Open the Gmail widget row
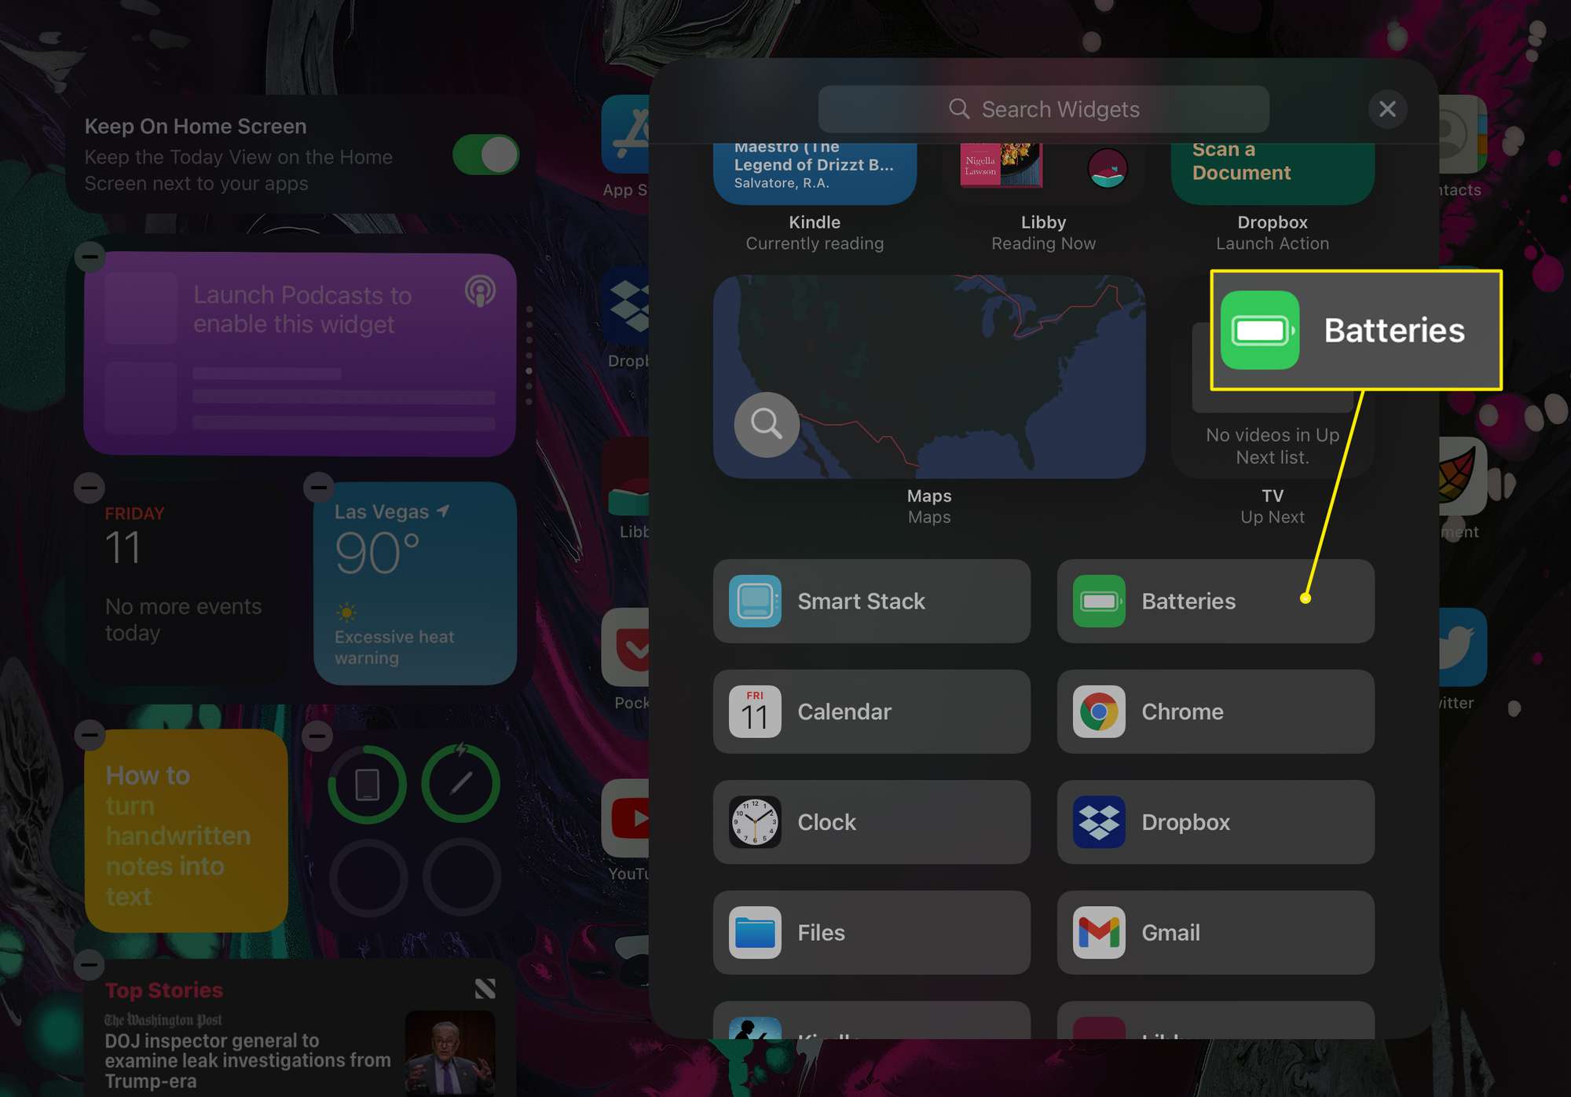 1215,933
